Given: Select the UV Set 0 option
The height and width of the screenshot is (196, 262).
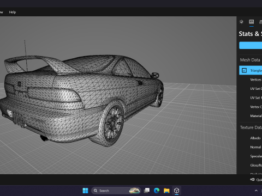Looking at the screenshot, I should 256,89.
